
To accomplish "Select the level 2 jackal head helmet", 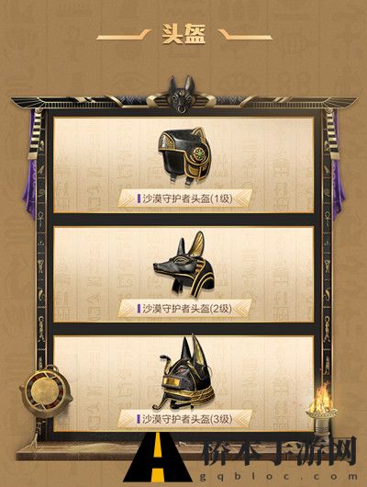I will 184,265.
